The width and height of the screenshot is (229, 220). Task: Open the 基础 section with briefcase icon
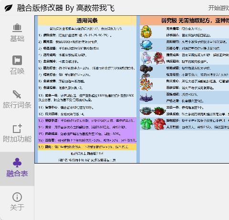click(17, 33)
